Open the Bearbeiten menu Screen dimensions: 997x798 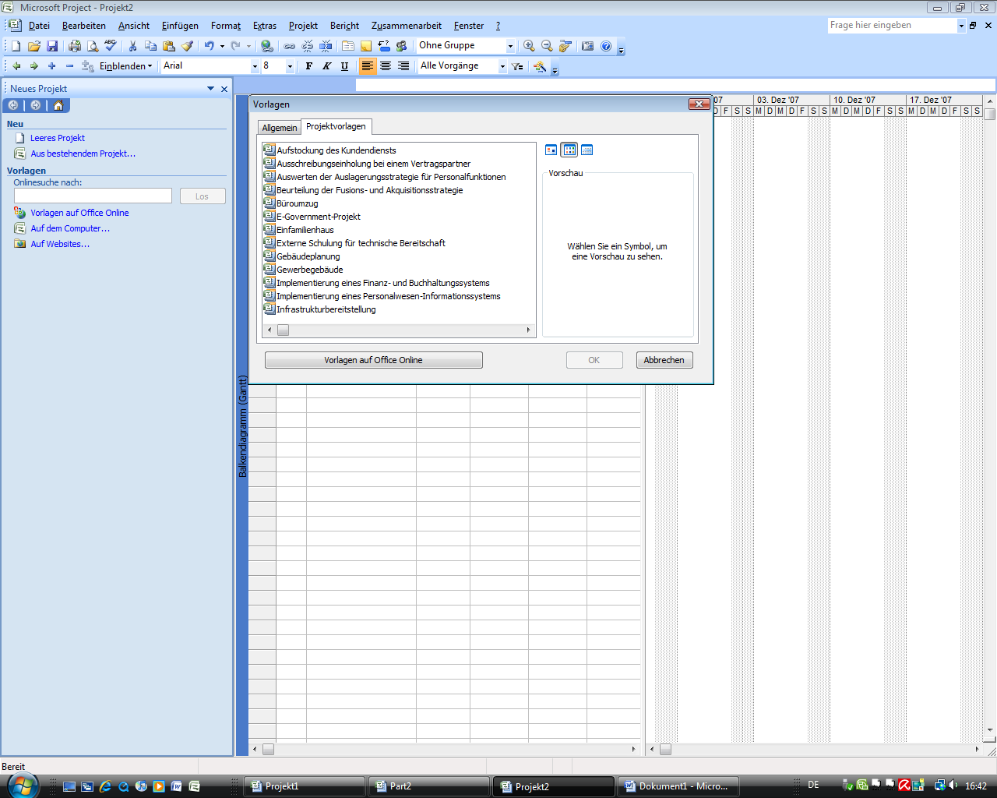[84, 26]
